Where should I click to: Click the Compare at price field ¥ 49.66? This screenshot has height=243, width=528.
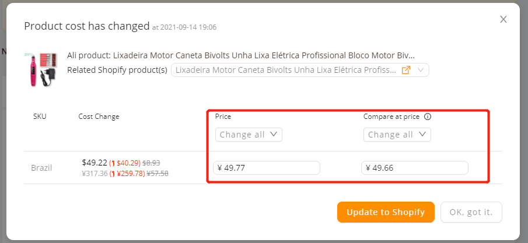(x=414, y=168)
